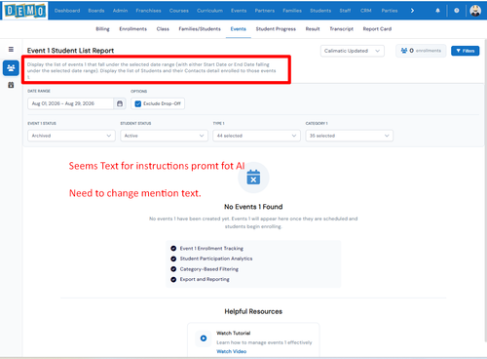Switch to the Class report tab
The height and width of the screenshot is (359, 487).
[x=163, y=29]
